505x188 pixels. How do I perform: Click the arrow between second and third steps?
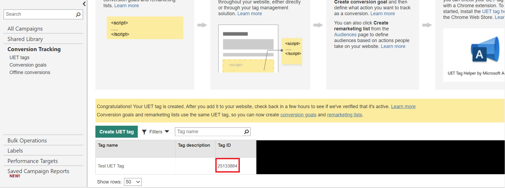click(318, 25)
